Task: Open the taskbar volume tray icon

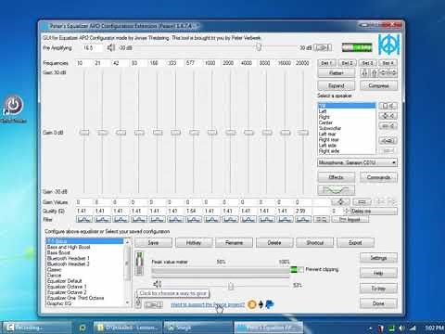Action: point(401,328)
